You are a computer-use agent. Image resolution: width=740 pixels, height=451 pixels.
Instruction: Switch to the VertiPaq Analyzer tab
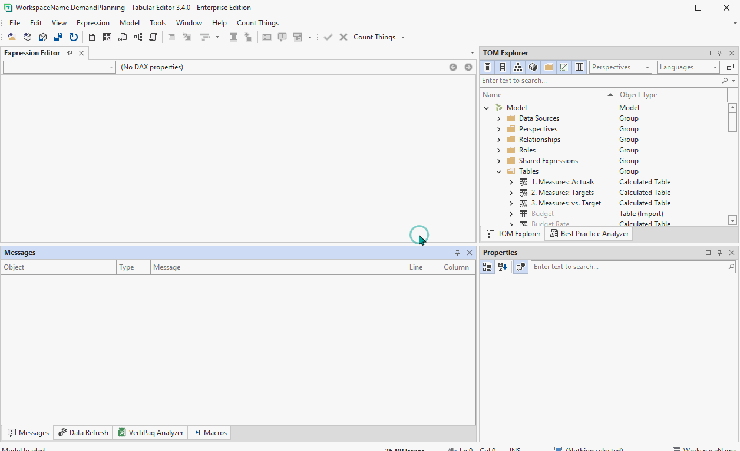click(150, 432)
